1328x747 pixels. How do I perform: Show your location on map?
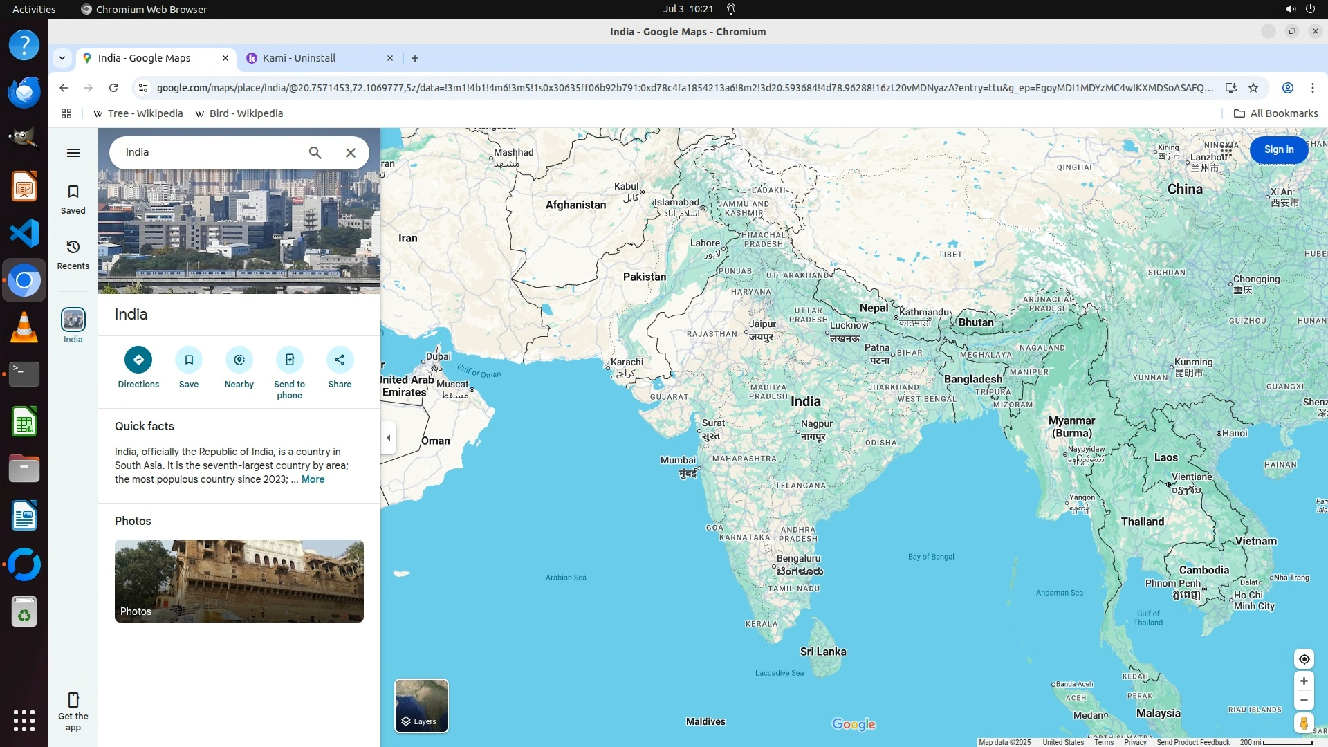[x=1304, y=659]
